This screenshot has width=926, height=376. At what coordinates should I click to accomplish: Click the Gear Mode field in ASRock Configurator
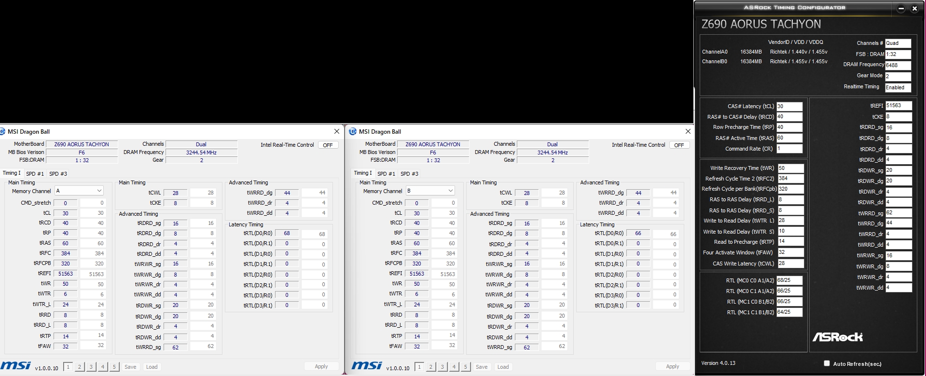(898, 76)
